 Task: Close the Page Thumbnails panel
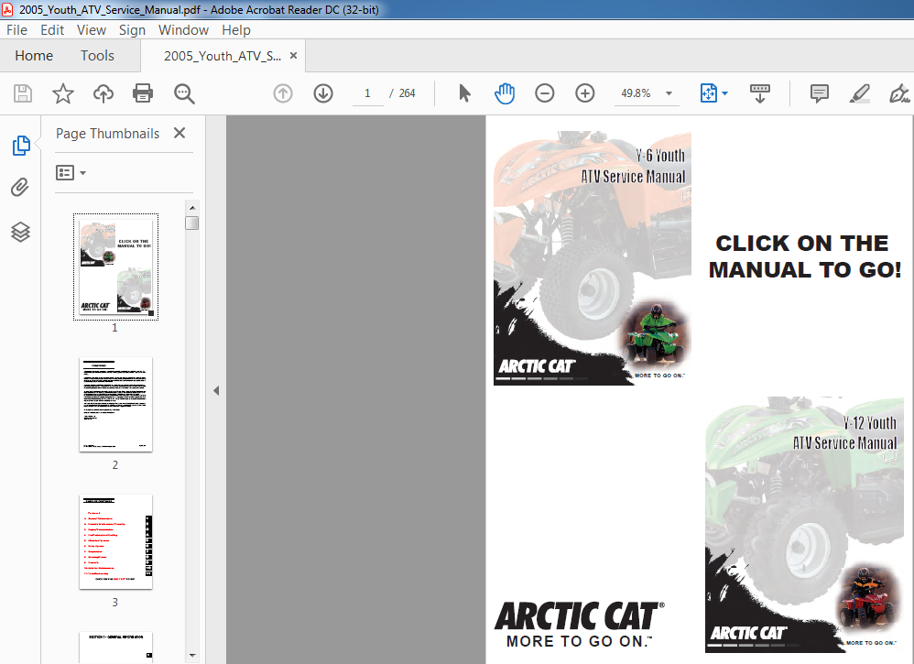point(180,133)
